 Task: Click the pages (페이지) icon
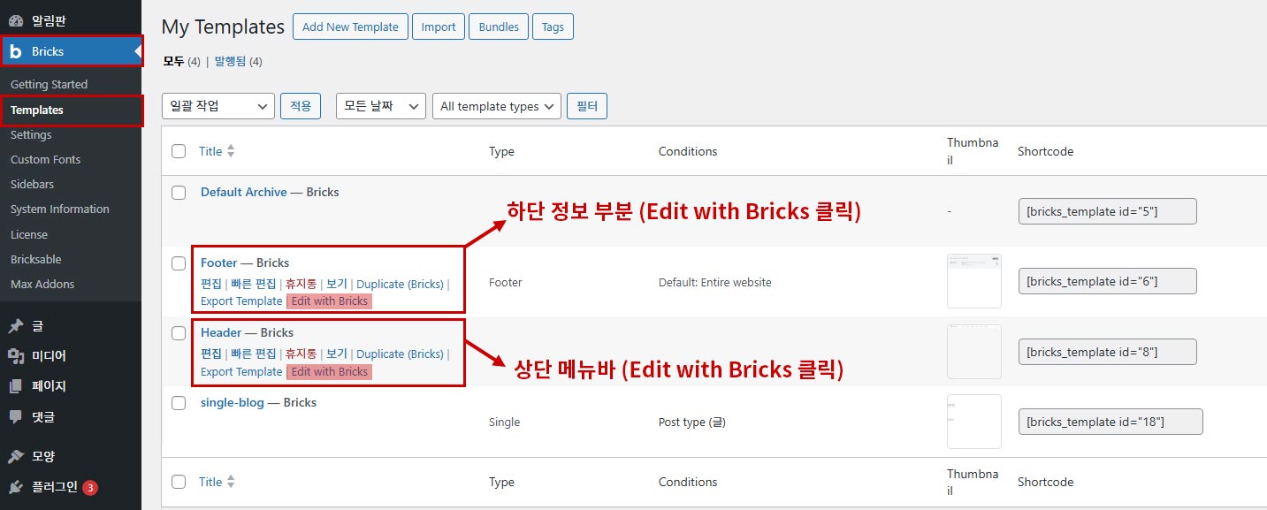point(16,386)
